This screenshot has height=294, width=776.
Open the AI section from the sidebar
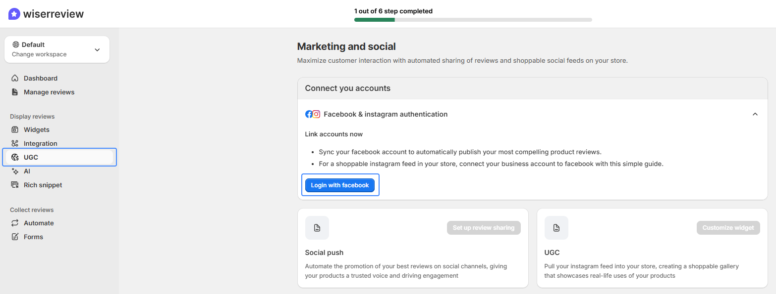coord(16,171)
